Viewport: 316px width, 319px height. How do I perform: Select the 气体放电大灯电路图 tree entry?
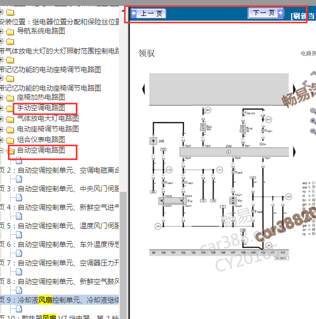48,118
